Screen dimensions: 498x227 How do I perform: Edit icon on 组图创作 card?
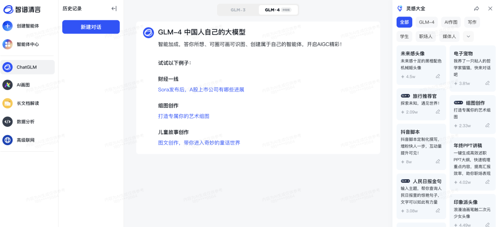487,125
